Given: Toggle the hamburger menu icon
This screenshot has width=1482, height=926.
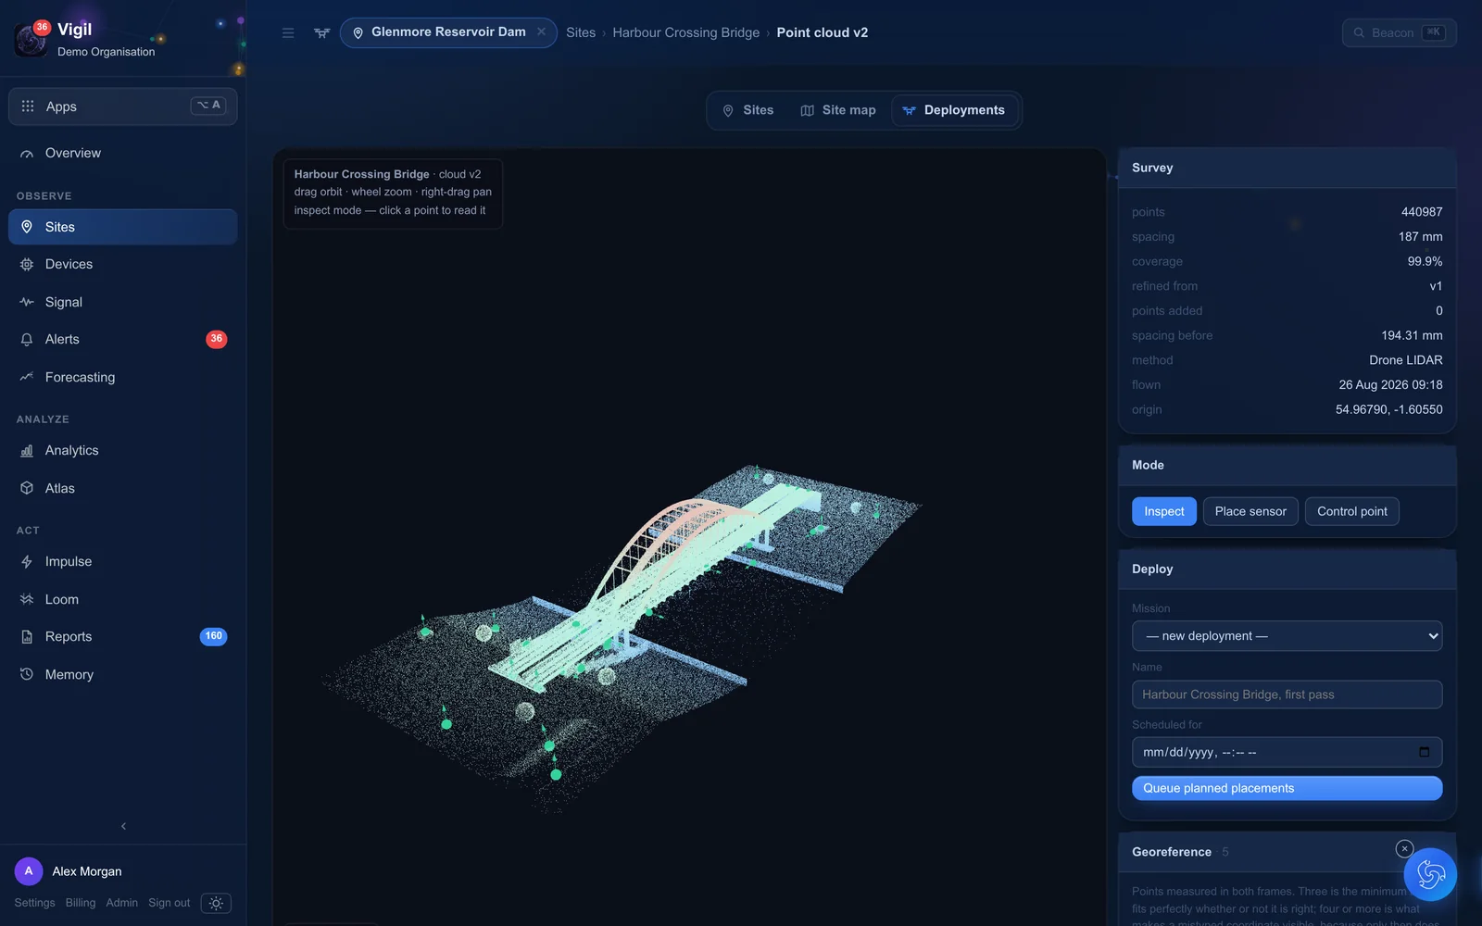Looking at the screenshot, I should tap(288, 32).
